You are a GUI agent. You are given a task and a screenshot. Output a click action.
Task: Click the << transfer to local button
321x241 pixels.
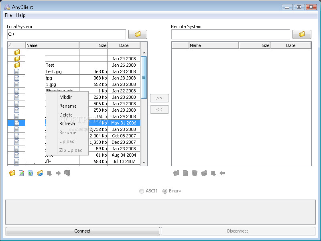159,109
